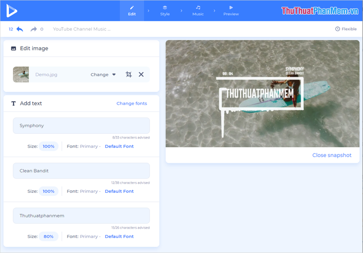Go to the Music step
This screenshot has width=363, height=253.
coord(198,11)
